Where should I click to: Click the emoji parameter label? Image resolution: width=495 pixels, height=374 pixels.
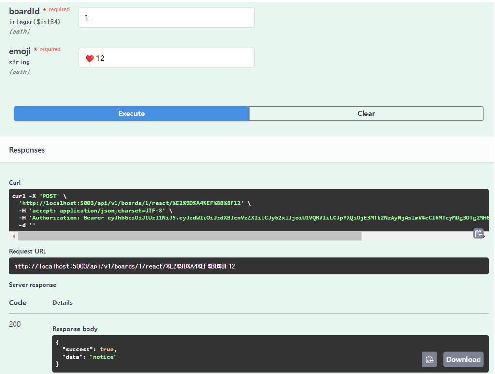pyautogui.click(x=20, y=51)
